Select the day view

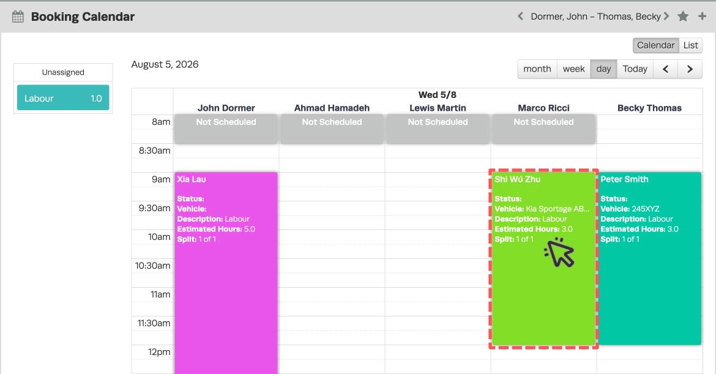pyautogui.click(x=603, y=69)
